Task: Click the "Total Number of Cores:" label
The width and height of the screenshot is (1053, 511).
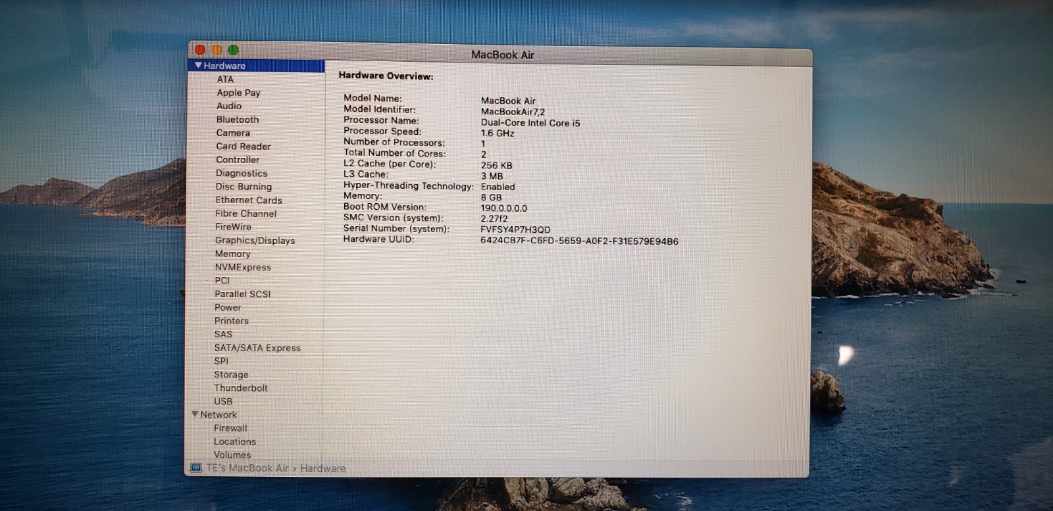Action: [395, 153]
